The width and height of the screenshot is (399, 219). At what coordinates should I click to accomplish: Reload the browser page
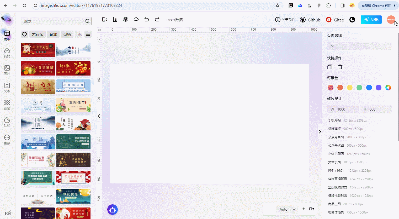24,5
